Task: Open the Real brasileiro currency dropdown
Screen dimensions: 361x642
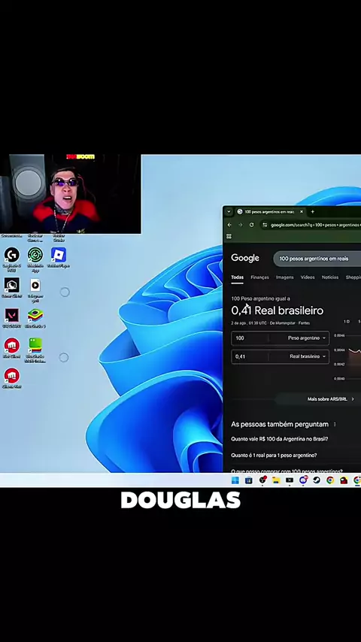Action: click(x=308, y=356)
